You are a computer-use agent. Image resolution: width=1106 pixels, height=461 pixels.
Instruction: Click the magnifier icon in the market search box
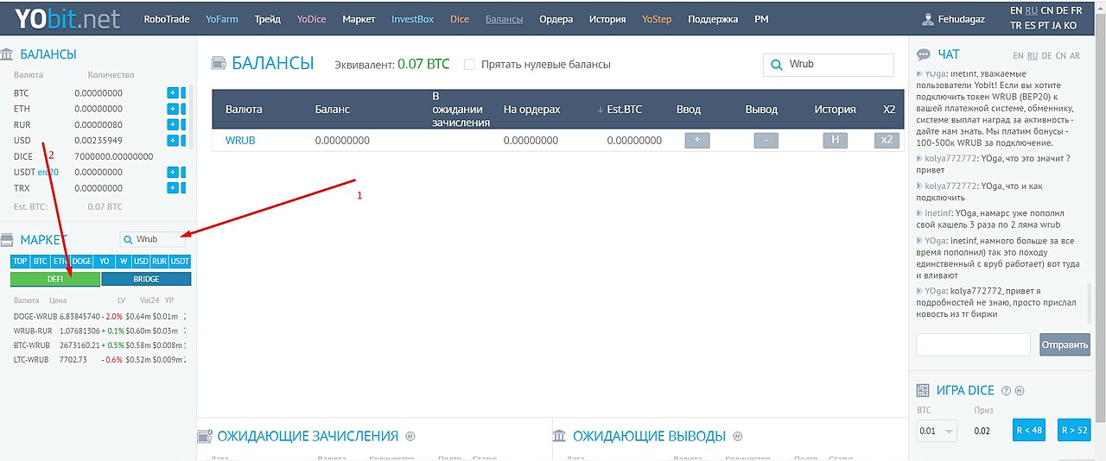[128, 239]
